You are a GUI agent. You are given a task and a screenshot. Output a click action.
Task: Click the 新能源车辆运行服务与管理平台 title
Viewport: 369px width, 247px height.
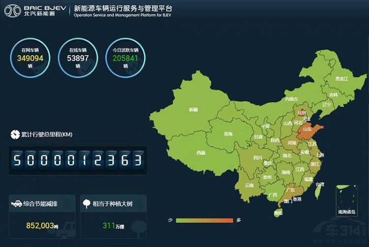(123, 9)
